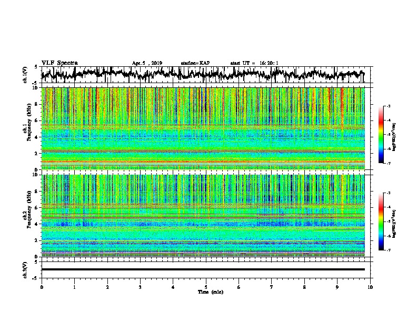The height and width of the screenshot is (322, 417).
Task: Click the log(PSD) label beside ch.2 colorbar
Action: pyautogui.click(x=394, y=224)
